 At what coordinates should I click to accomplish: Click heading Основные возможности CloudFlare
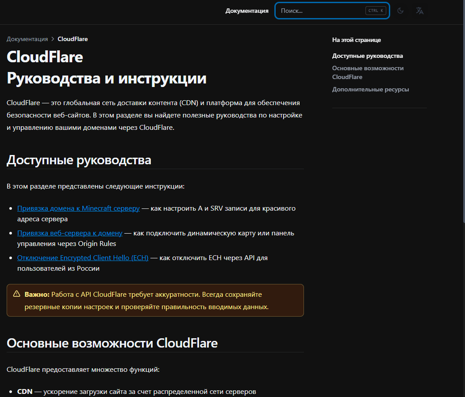(111, 343)
